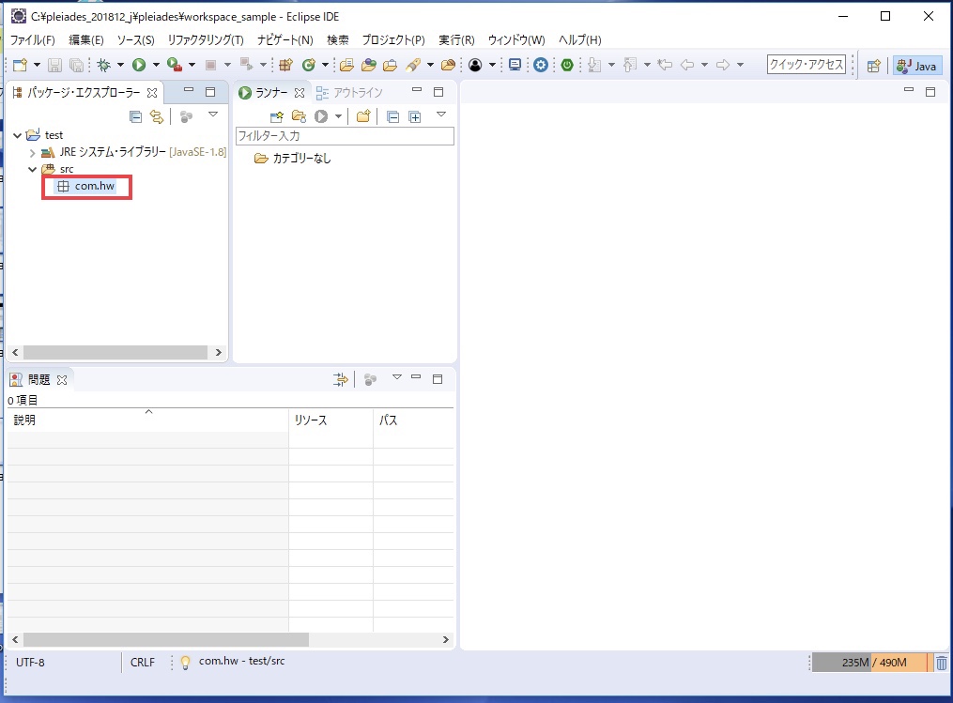Open the ファイル(F) menu
The image size is (953, 703).
[x=33, y=40]
